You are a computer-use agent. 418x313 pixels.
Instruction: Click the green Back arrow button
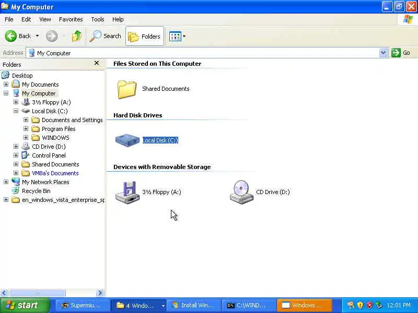(x=10, y=36)
